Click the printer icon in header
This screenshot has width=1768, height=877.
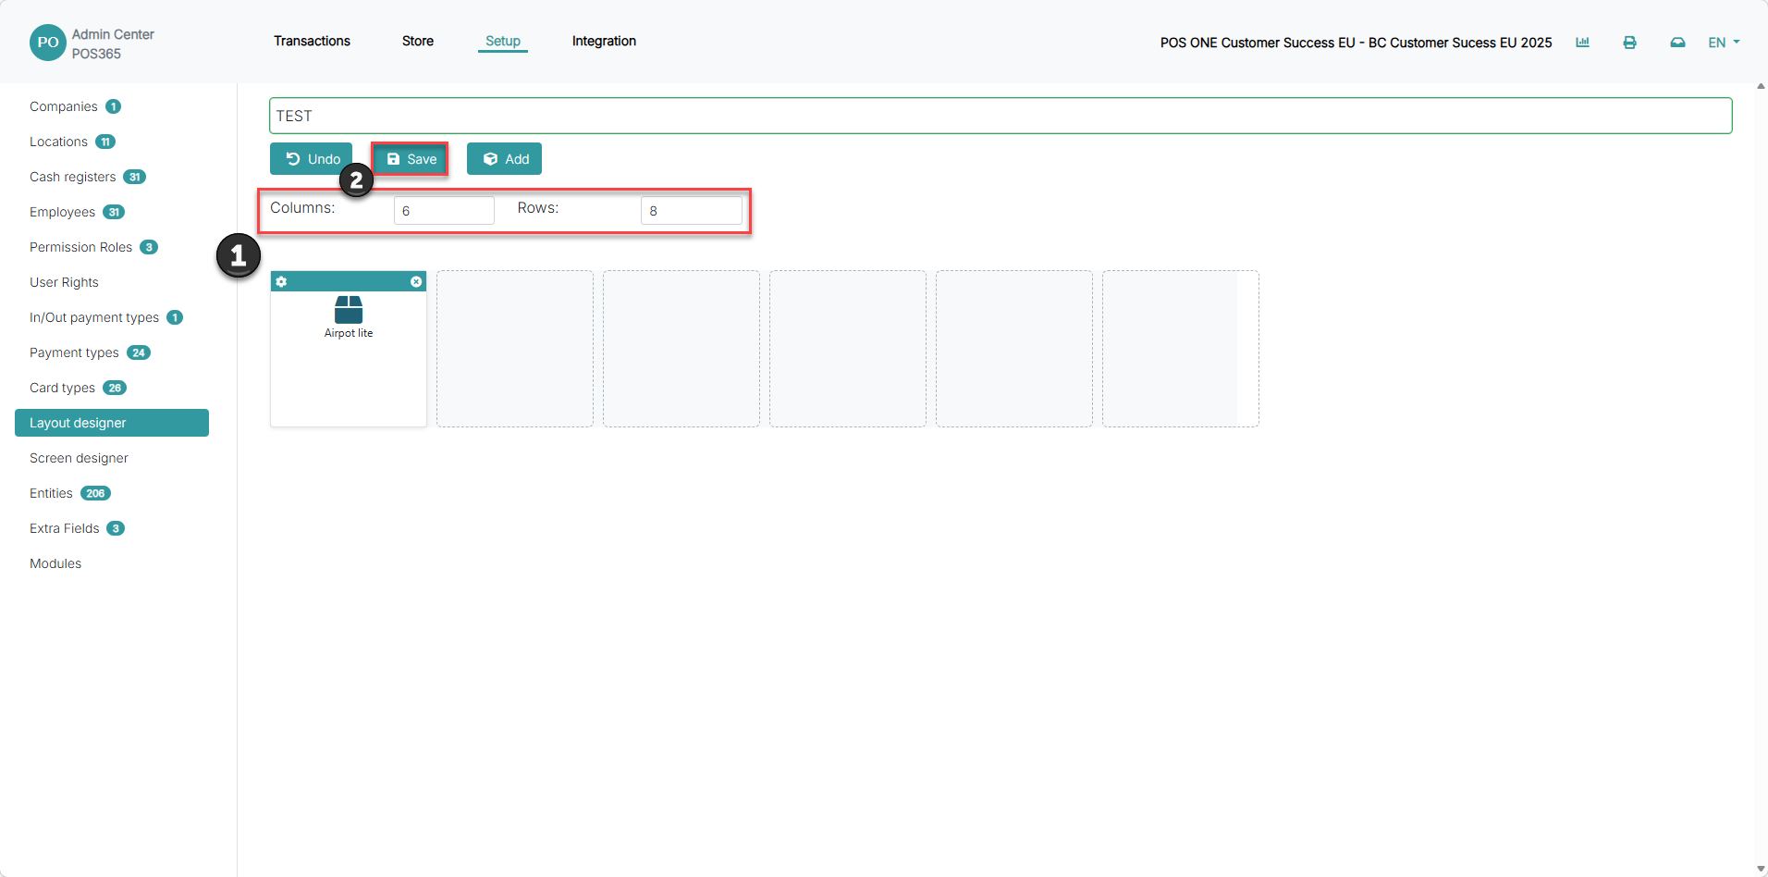coord(1629,43)
